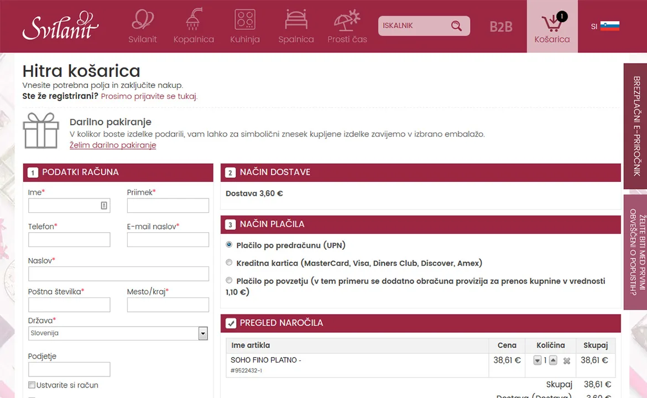Screen dimensions: 647x398
Task: Tick the Ustvarite si račun checkbox
Action: tap(32, 385)
